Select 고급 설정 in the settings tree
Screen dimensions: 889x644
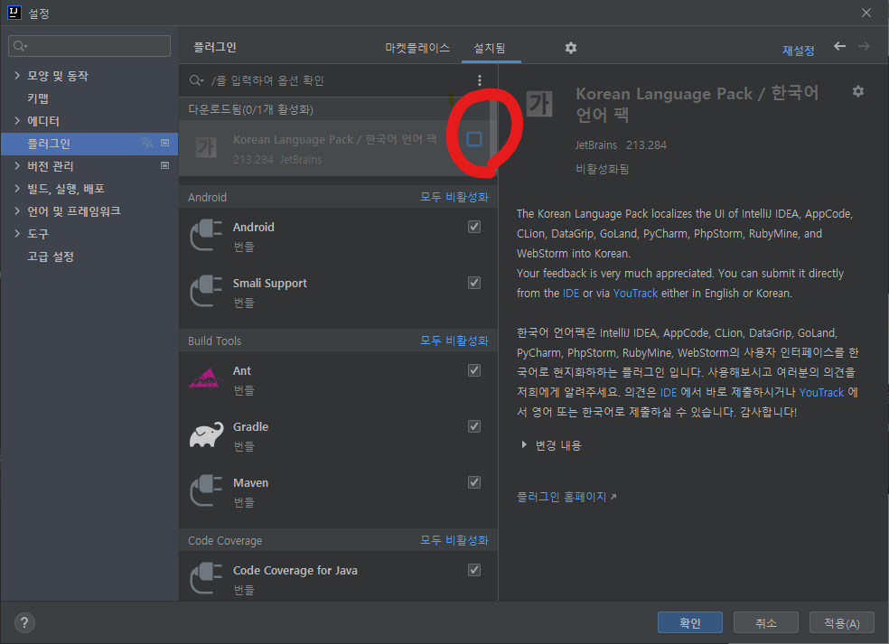(x=51, y=257)
